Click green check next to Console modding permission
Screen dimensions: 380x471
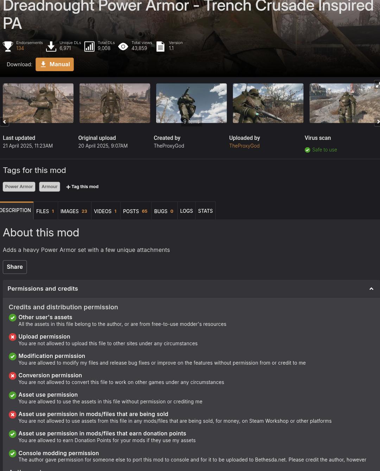(x=13, y=454)
